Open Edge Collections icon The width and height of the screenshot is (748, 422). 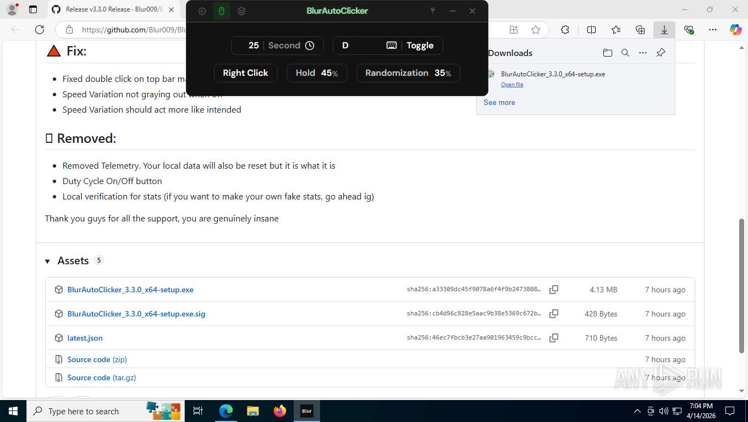tap(640, 30)
